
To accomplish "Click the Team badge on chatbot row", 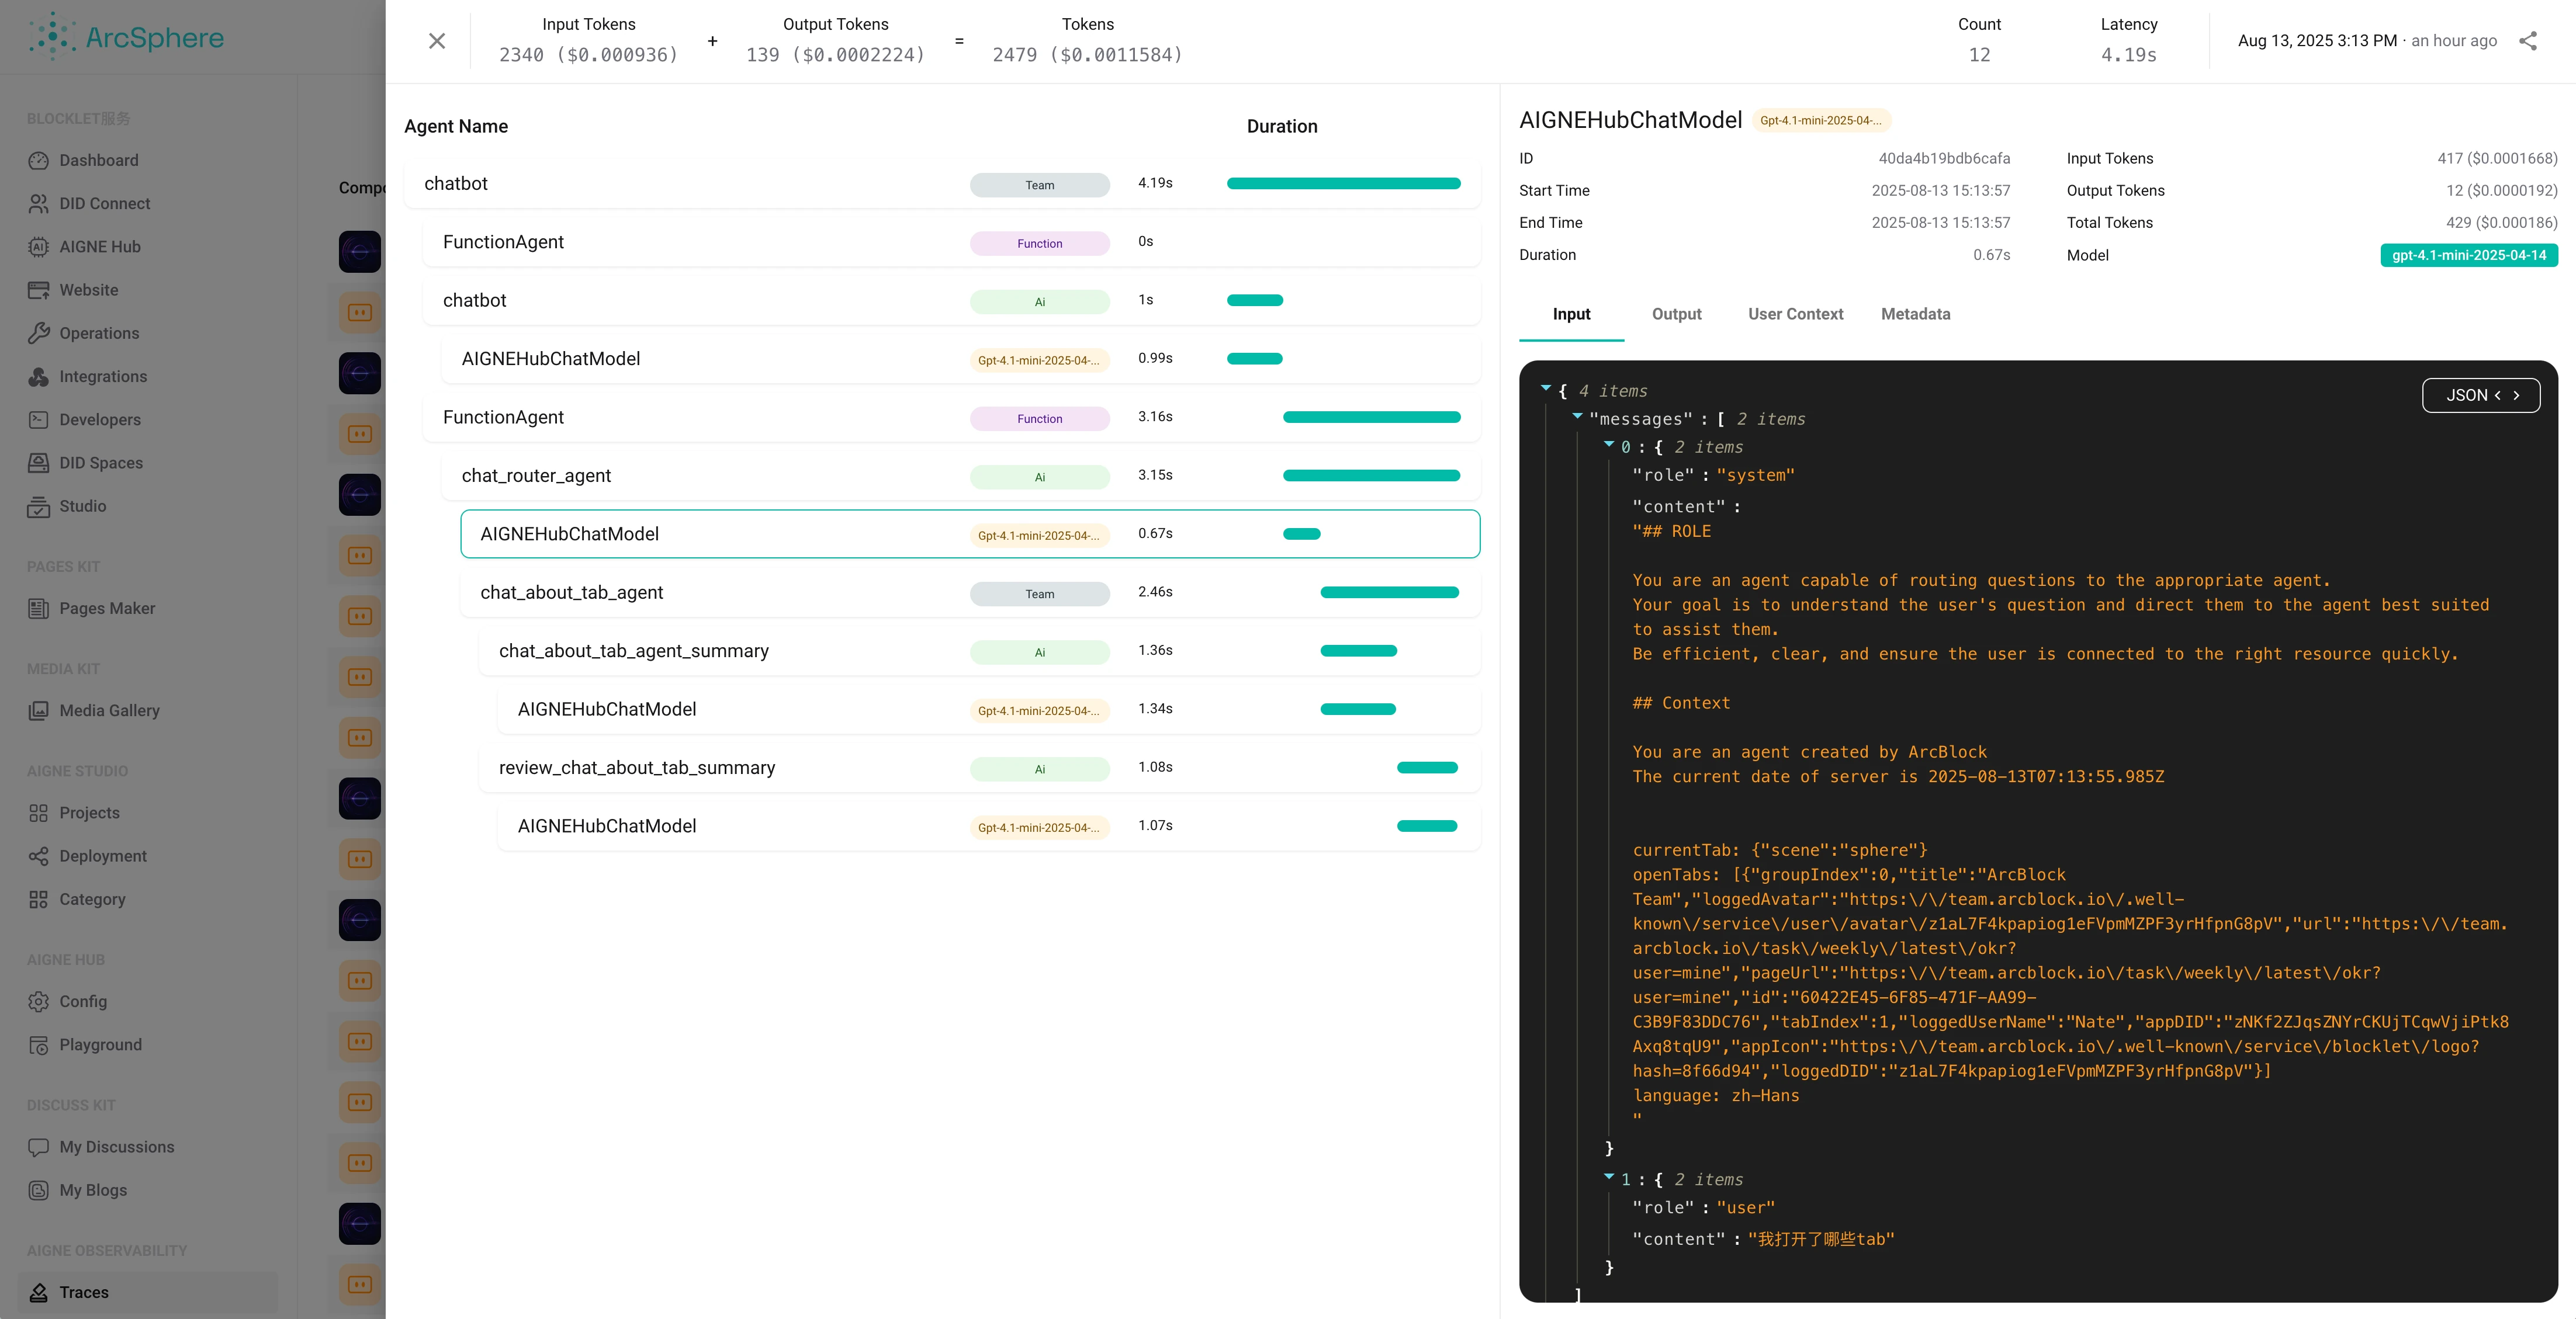I will click(x=1039, y=185).
